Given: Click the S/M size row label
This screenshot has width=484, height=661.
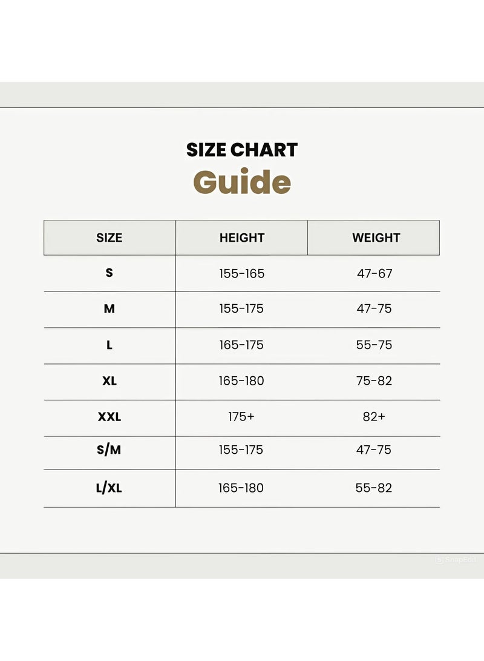Looking at the screenshot, I should [110, 450].
